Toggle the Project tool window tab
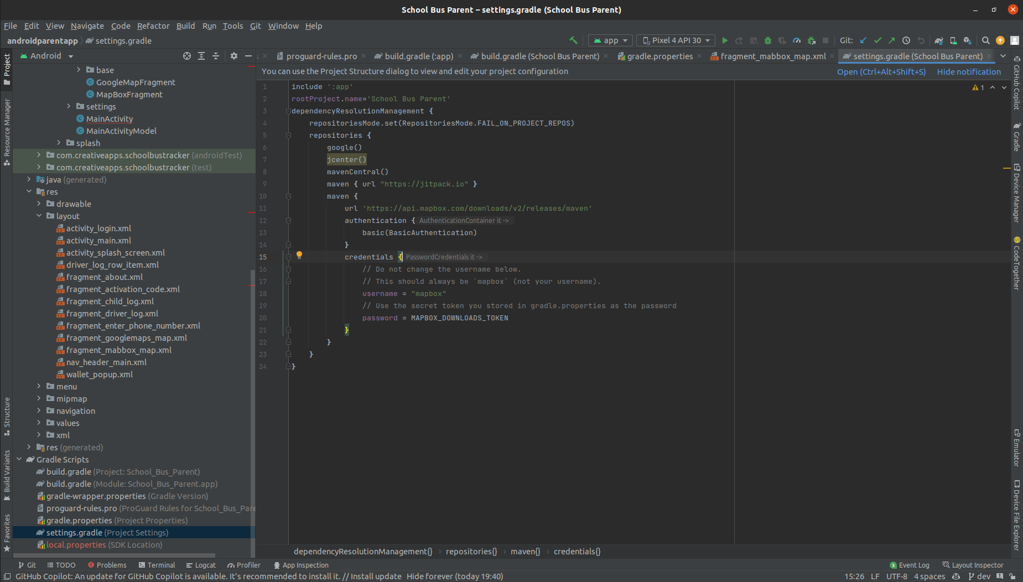 tap(7, 69)
